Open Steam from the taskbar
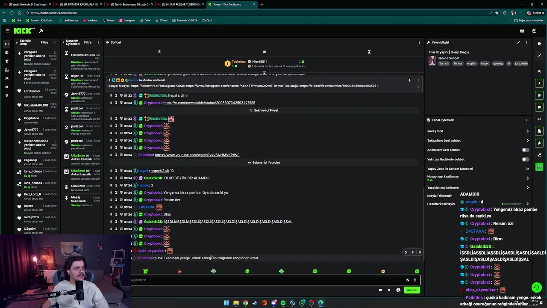The width and height of the screenshot is (547, 308). click(255, 303)
